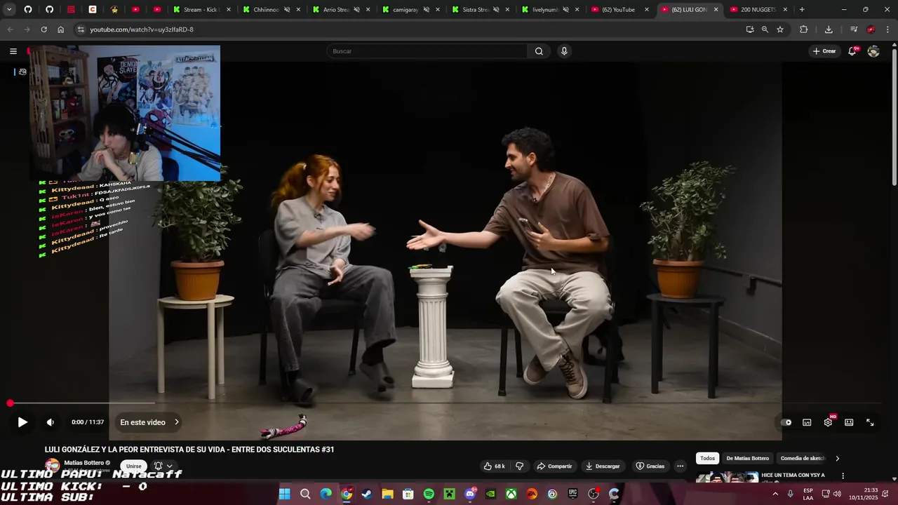898x505 pixels.
Task: Switch to the 'Stream - Kick' tab
Action: click(x=200, y=10)
